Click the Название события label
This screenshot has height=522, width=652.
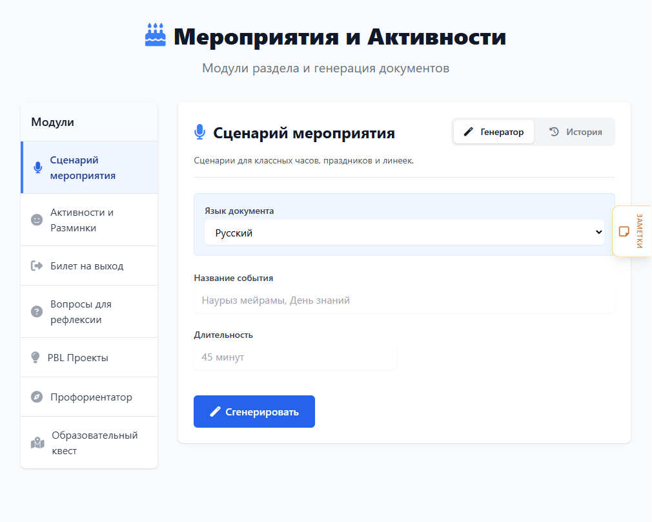coord(233,278)
